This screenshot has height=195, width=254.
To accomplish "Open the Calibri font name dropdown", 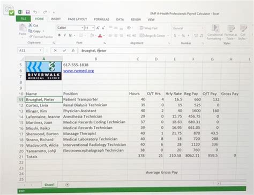I will click(x=83, y=28).
